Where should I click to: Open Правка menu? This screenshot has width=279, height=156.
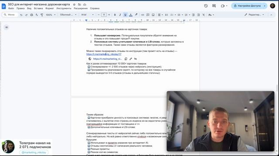pos(20,8)
